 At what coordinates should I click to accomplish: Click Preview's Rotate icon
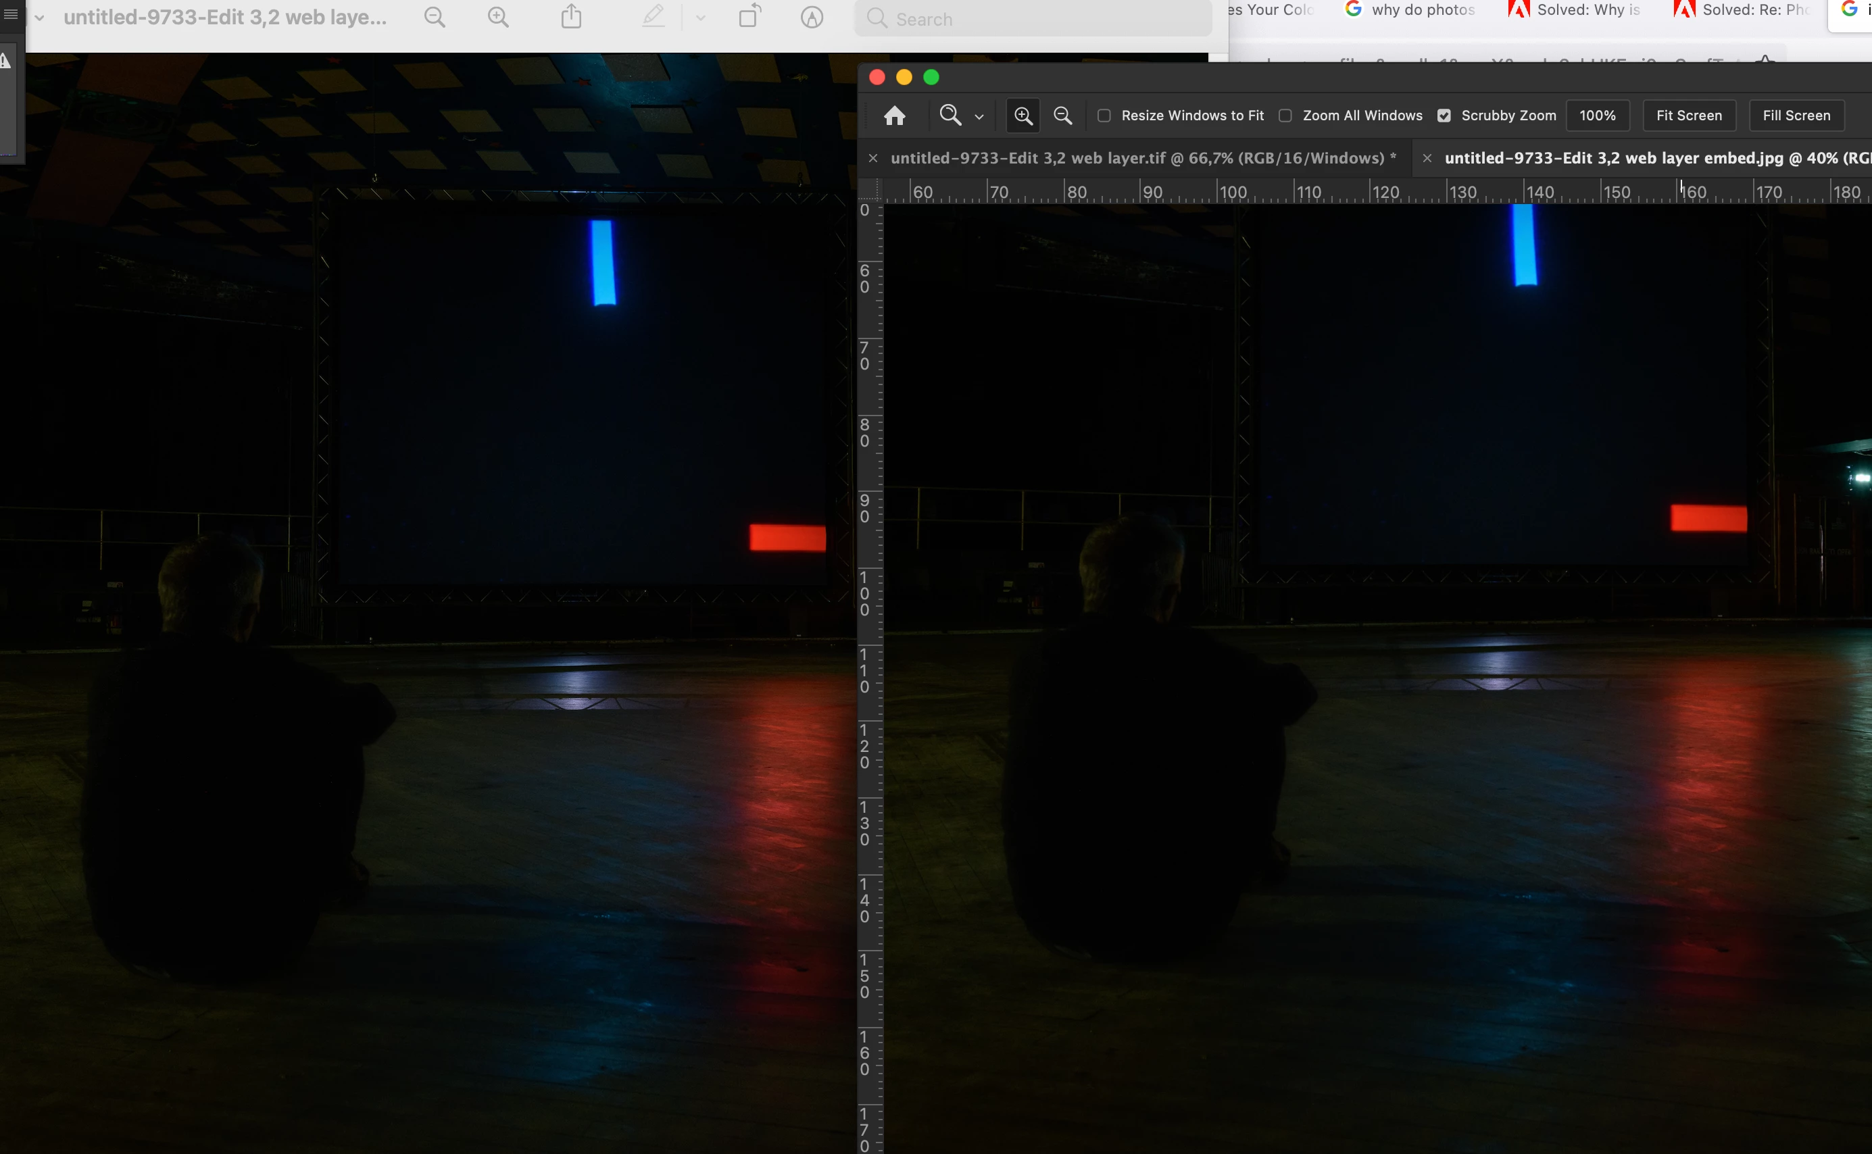click(x=749, y=17)
